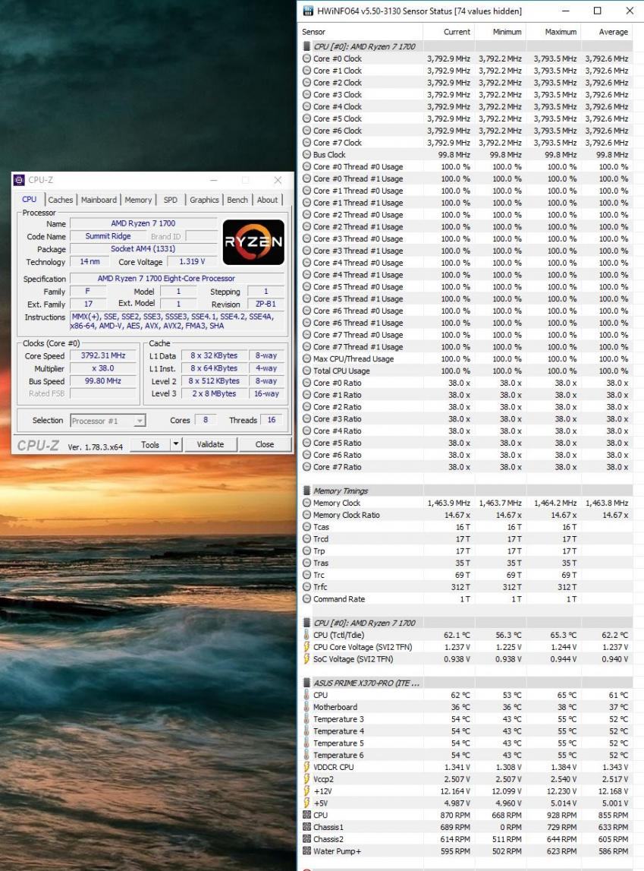This screenshot has height=871, width=644.
Task: Click the Tools button in CPU-Z
Action: click(x=149, y=444)
